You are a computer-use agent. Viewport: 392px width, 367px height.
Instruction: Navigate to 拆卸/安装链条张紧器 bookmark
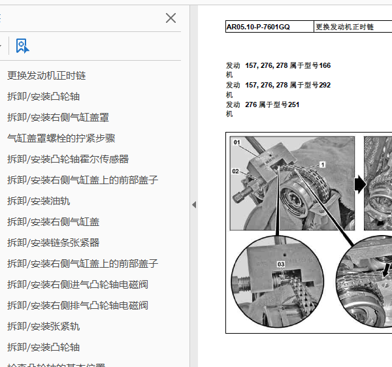tap(53, 243)
